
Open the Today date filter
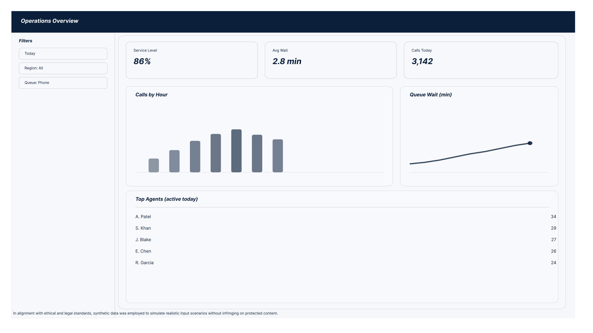tap(63, 54)
